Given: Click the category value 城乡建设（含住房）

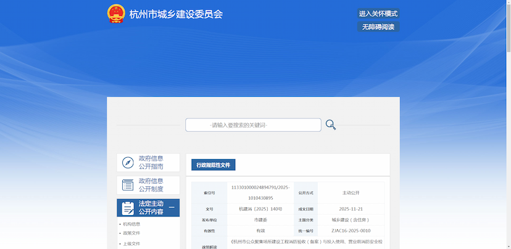Looking at the screenshot, I should 351,219.
